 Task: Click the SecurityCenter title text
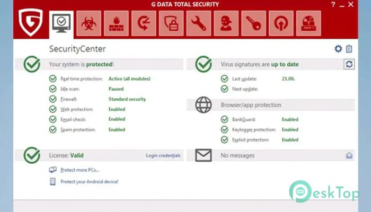pyautogui.click(x=77, y=49)
